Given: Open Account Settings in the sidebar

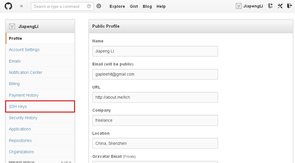Looking at the screenshot, I should click(x=24, y=50).
